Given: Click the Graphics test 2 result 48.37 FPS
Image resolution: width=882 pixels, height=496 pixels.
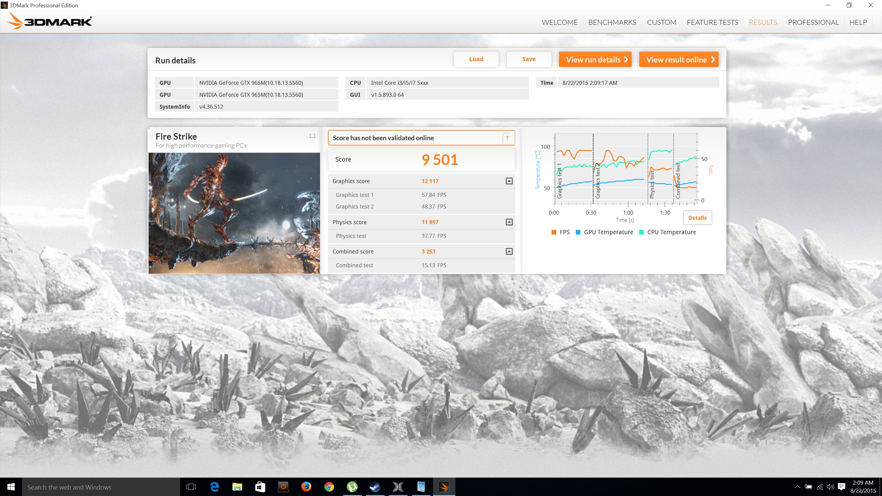Looking at the screenshot, I should coord(434,206).
